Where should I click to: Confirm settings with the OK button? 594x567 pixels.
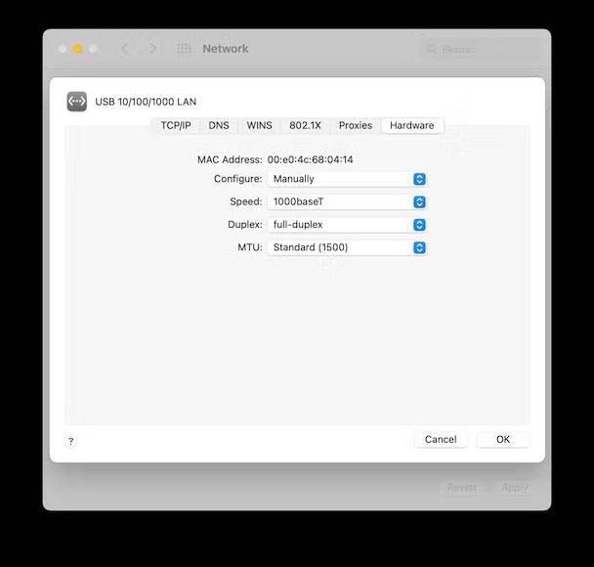pos(503,439)
